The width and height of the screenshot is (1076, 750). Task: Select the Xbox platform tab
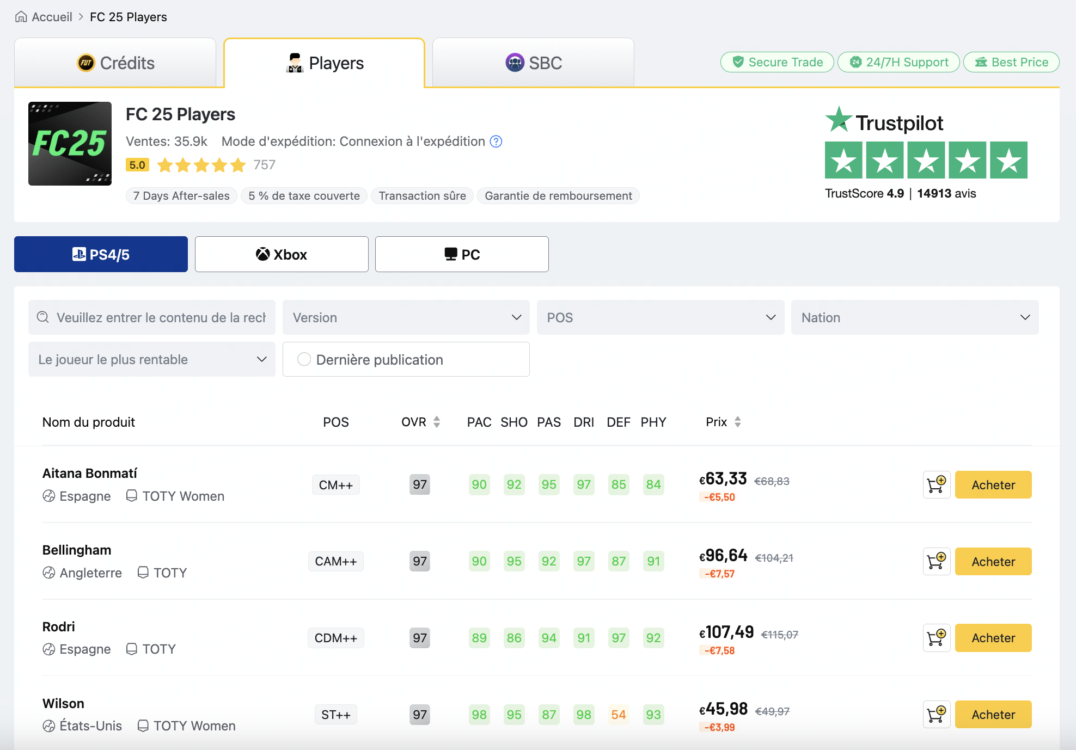pos(282,254)
